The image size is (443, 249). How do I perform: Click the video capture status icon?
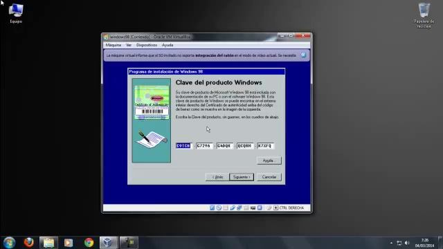[253, 207]
